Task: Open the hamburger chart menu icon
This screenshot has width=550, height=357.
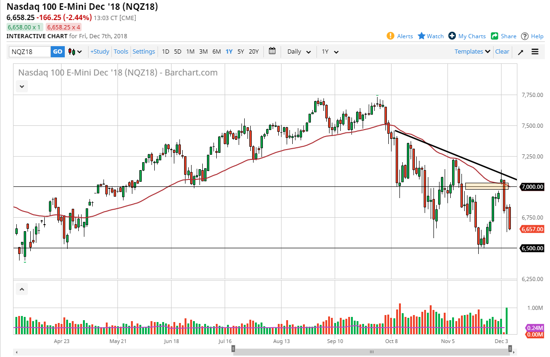Action: (x=535, y=52)
